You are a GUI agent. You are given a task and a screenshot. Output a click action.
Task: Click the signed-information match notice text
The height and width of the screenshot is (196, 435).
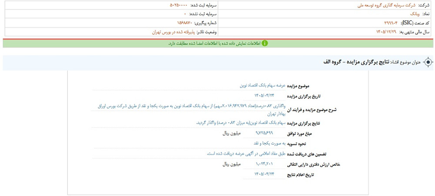(214, 44)
